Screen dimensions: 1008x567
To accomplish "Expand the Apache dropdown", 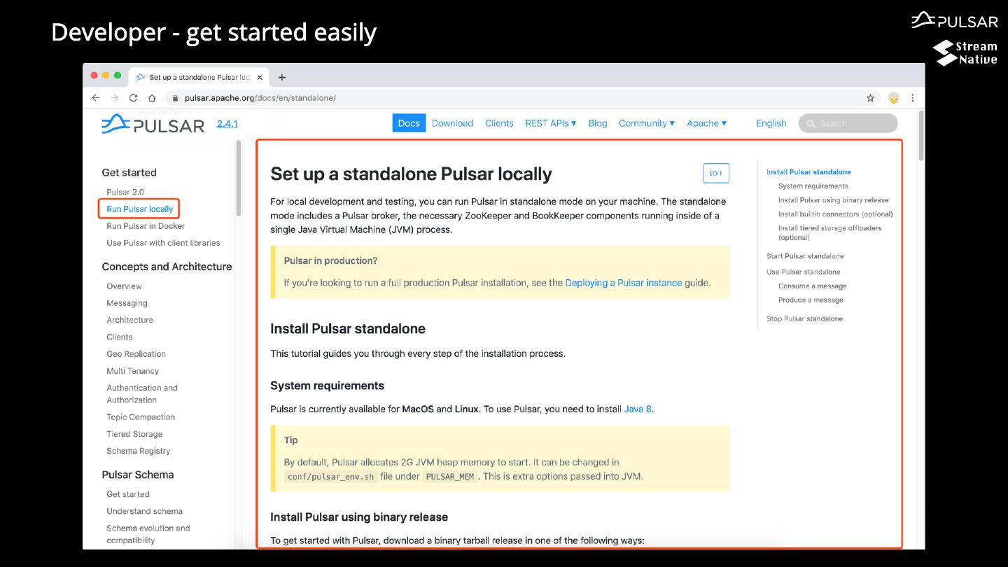I will pos(707,123).
